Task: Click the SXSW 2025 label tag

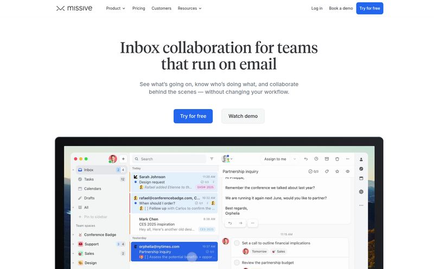Action: click(205, 187)
